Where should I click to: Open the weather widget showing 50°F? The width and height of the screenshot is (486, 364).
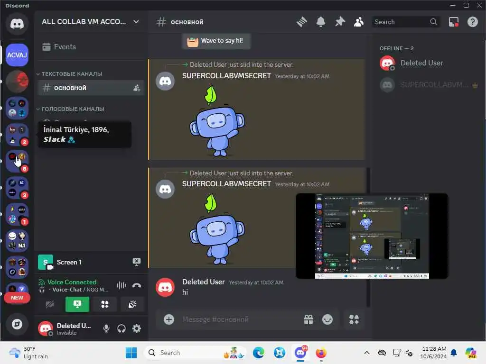(x=29, y=353)
